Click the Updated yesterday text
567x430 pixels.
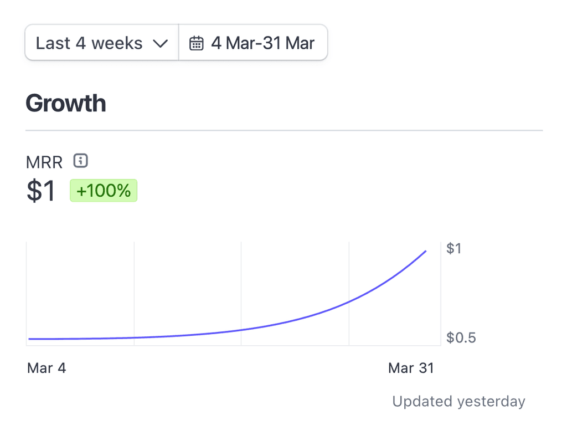458,401
